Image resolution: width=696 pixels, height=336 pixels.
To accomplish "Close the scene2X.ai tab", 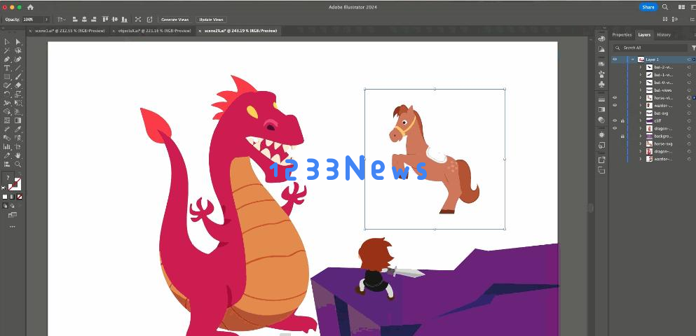I will coord(200,31).
